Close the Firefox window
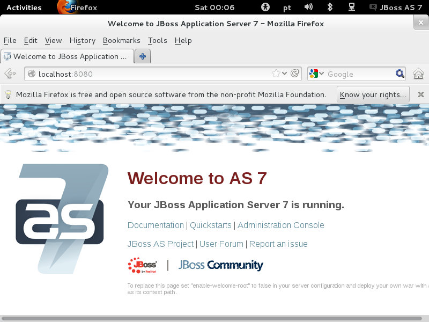 click(421, 23)
